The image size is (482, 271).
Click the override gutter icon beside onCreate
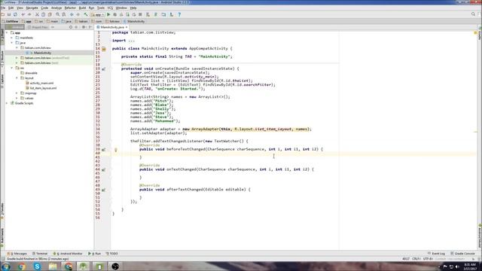pos(104,69)
